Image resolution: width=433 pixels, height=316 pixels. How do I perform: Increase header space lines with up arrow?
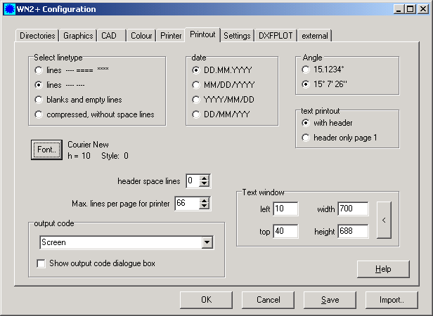[205, 178]
